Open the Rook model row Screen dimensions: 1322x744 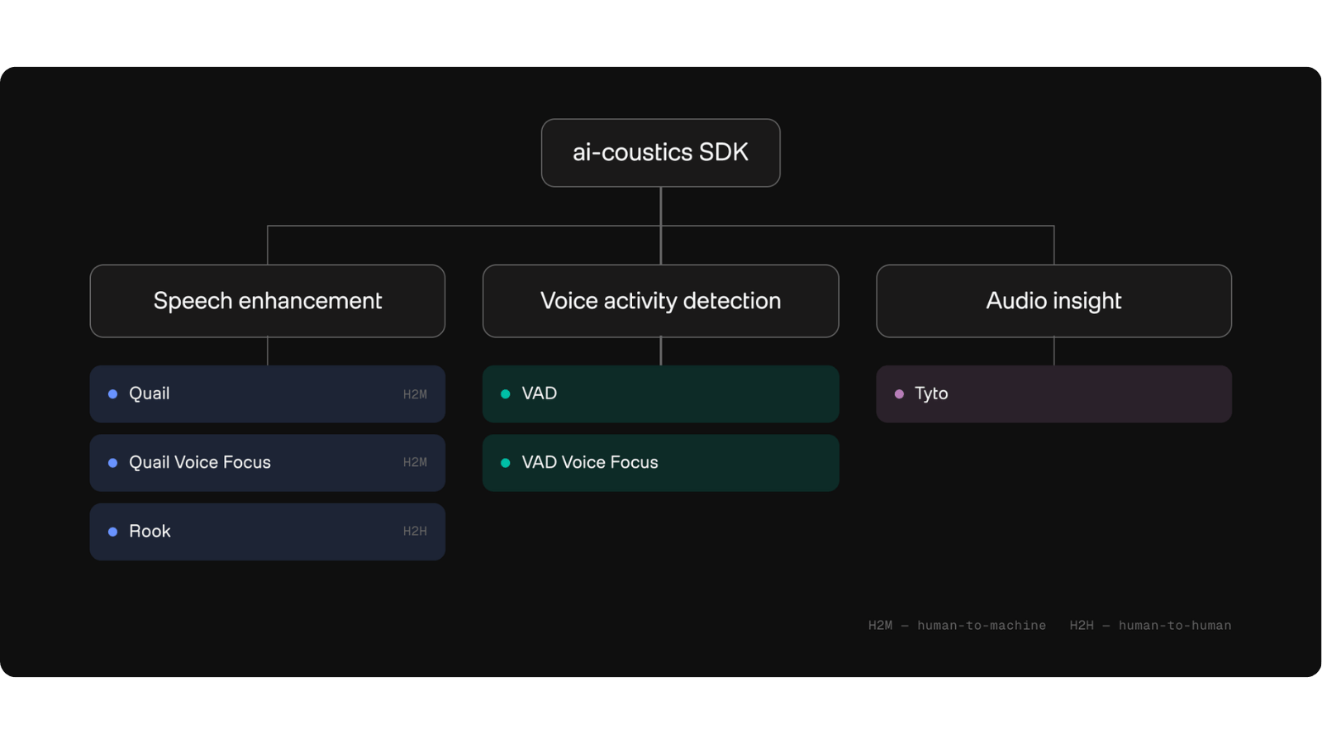(x=268, y=532)
